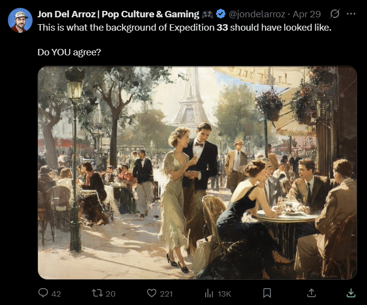Viewport: 367px width, 305px height.
Task: Click the green download media icon
Action: 351,293
